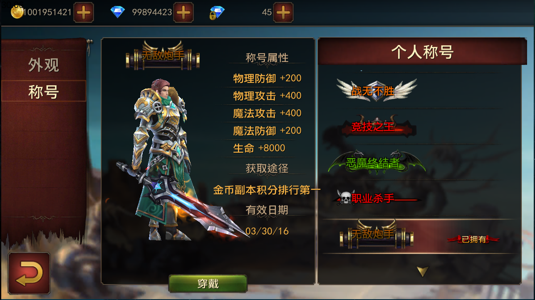Click the 已拥有 owned ribbon label

point(473,239)
